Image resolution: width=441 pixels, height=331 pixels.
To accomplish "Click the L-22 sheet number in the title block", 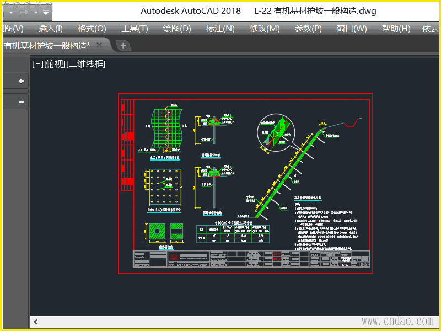I will [x=346, y=265].
